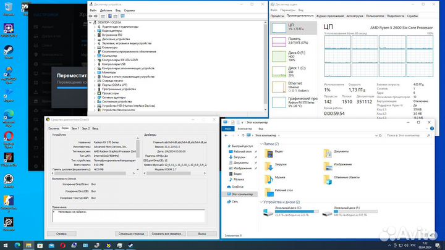Image resolution: width=445 pixels, height=250 pixels.
Task: Select Быстрый доступ in Explorer's sidebar
Action: tap(240, 146)
